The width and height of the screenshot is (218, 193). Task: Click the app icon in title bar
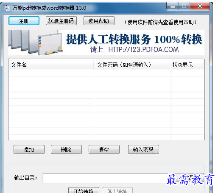[x=7, y=8]
